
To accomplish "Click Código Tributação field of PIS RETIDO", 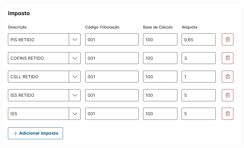I will pyautogui.click(x=112, y=39).
